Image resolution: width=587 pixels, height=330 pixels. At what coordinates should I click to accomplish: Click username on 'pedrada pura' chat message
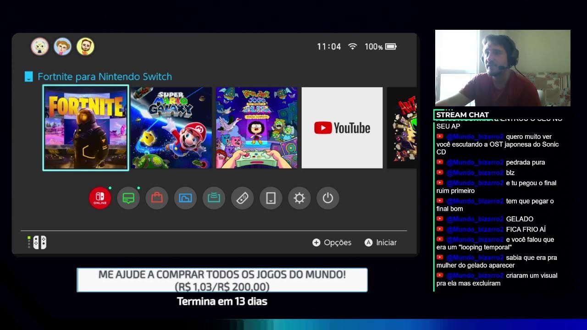475,162
